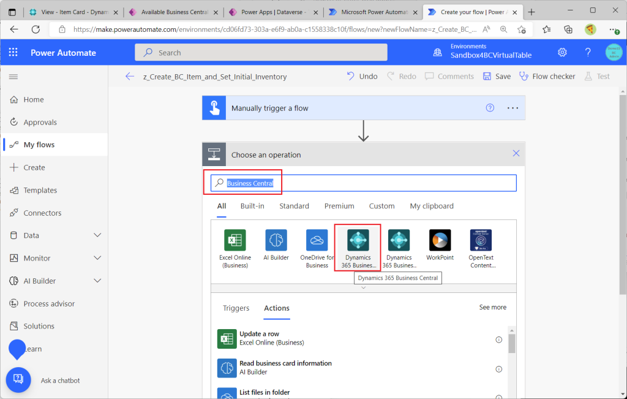
Task: Switch to the Built-in tab
Action: point(252,206)
